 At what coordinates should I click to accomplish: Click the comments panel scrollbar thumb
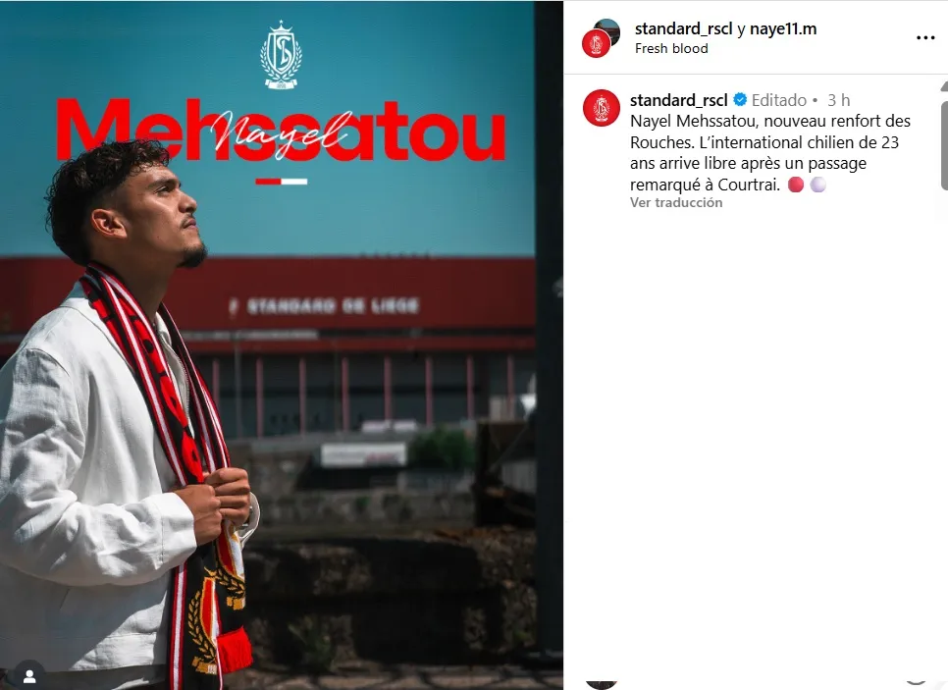(944, 145)
